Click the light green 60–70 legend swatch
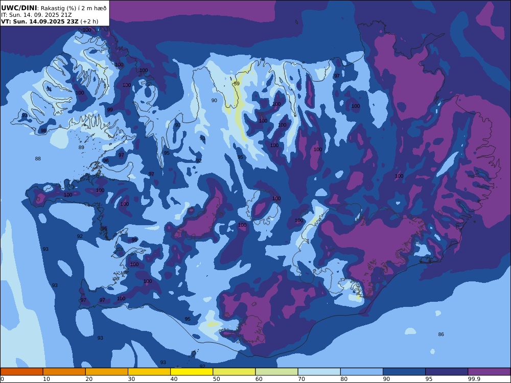Image resolution: width=511 pixels, height=383 pixels. click(276, 372)
